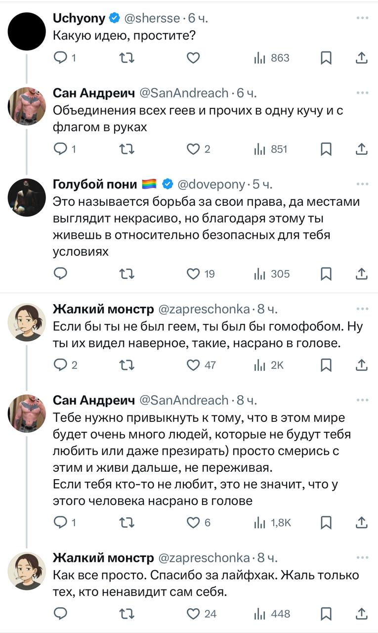Click Uchyony's profile picture
This screenshot has height=633, width=378.
point(27,30)
